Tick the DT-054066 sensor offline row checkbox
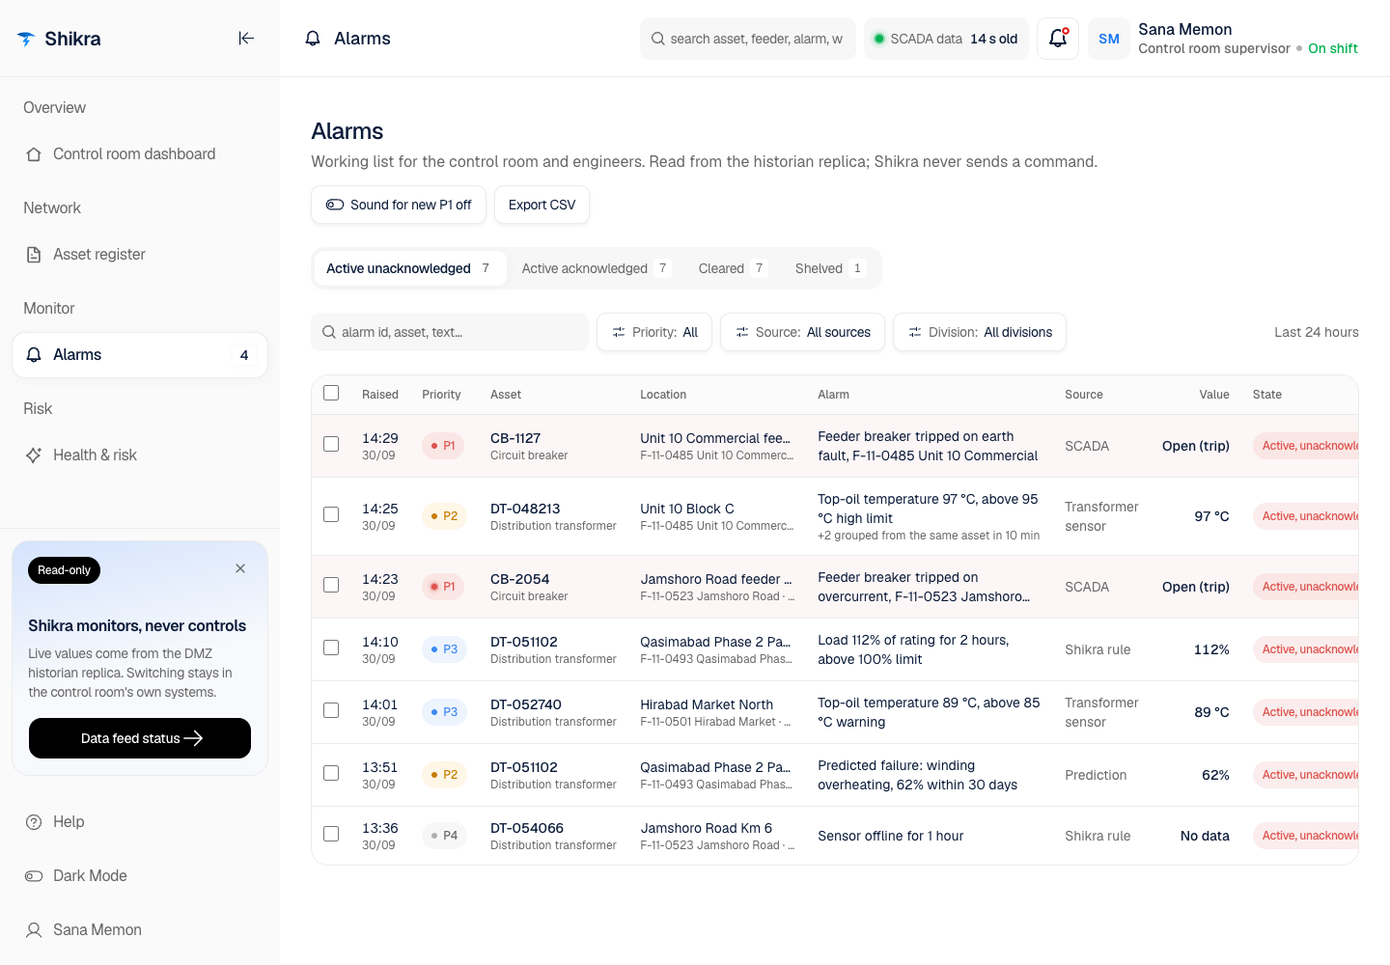 [331, 834]
